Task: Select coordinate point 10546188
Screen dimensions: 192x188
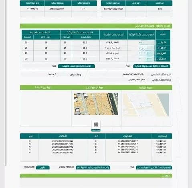Action: pyautogui.click(x=161, y=147)
